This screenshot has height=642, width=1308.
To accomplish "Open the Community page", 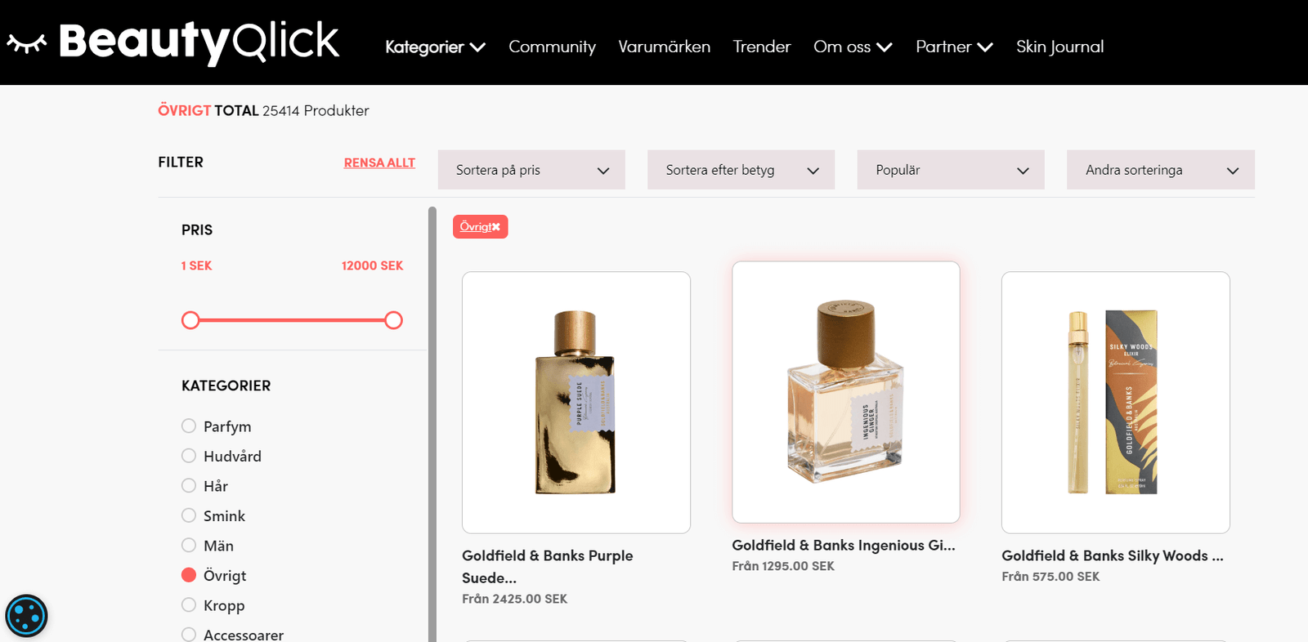I will tap(552, 47).
